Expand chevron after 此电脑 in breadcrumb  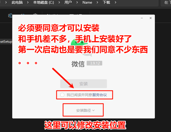[28, 2]
